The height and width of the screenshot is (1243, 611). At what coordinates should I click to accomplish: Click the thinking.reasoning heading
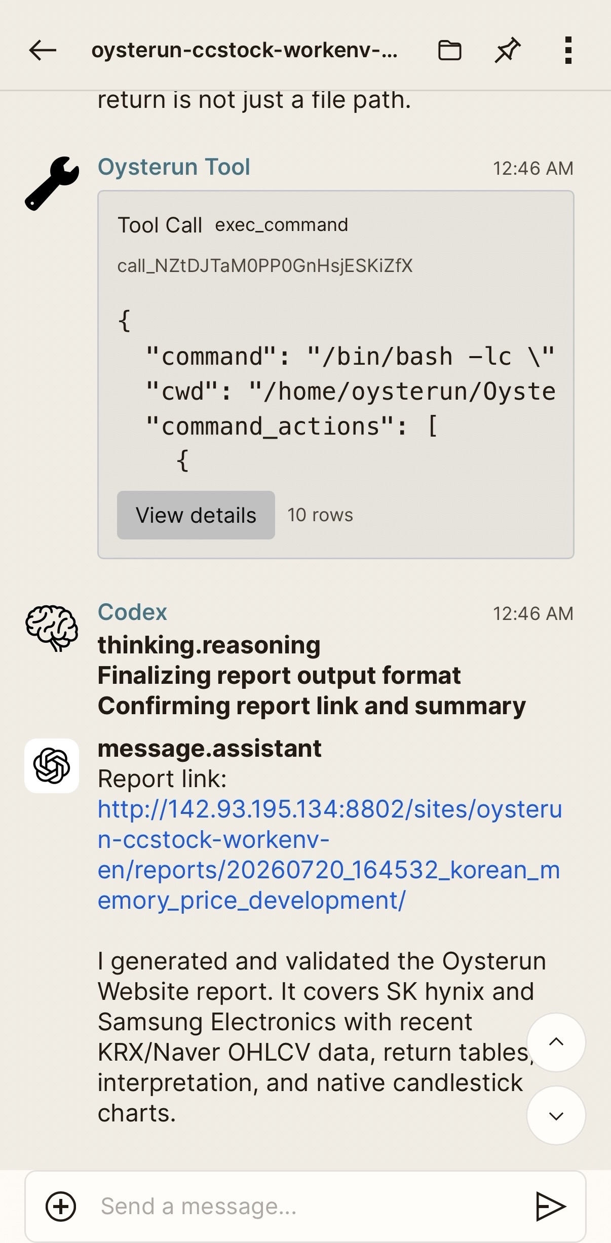pos(209,645)
